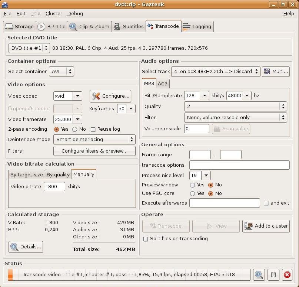The width and height of the screenshot is (299, 287).
Task: Open status zoom magnifier icon
Action: 259,275
